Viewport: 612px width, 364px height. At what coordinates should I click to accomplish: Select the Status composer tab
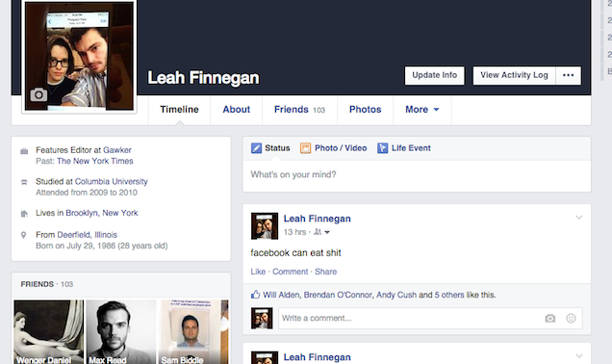[270, 148]
